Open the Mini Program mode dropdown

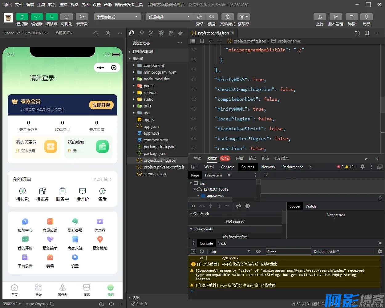(x=117, y=17)
